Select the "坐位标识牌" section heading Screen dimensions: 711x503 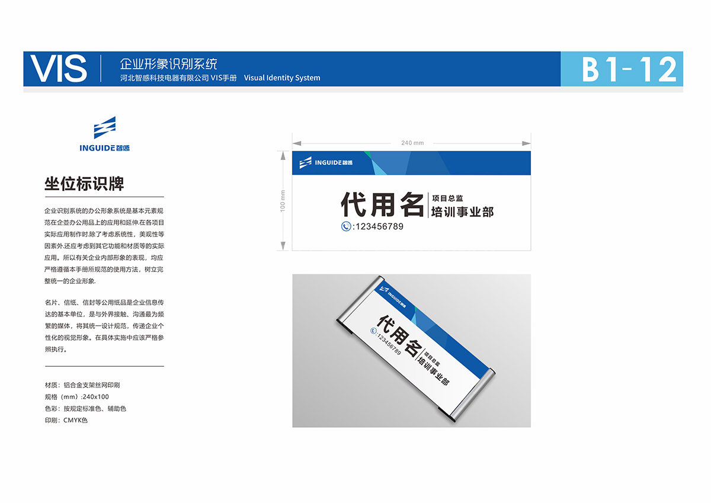pyautogui.click(x=84, y=183)
